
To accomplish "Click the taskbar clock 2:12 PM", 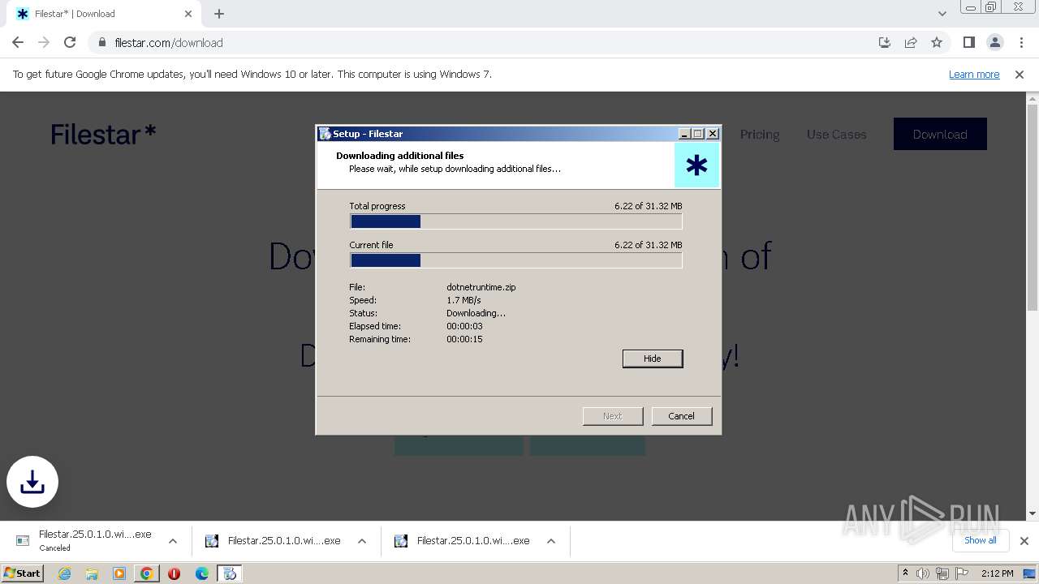I will (997, 573).
